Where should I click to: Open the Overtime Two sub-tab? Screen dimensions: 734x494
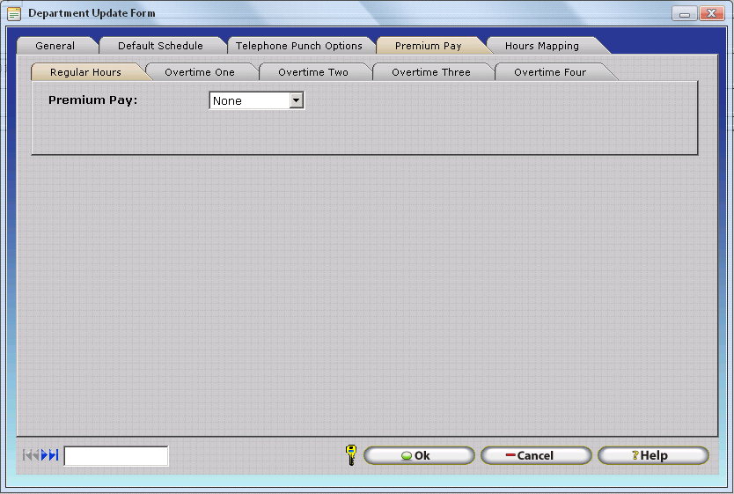[313, 72]
